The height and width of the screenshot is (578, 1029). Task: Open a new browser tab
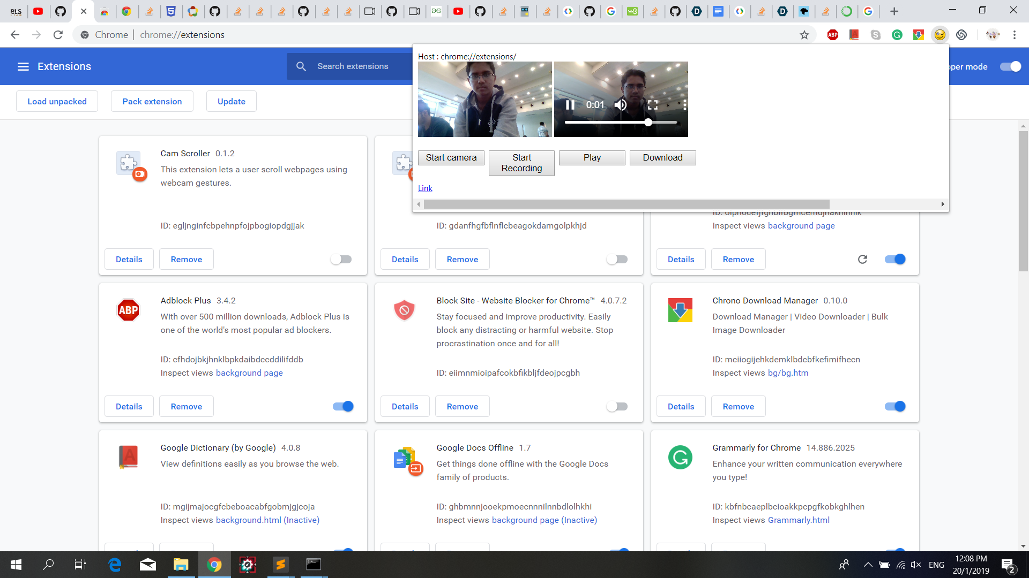tap(894, 11)
